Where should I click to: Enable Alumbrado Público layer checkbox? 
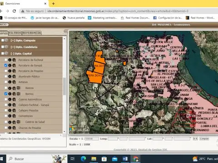(x=6, y=76)
